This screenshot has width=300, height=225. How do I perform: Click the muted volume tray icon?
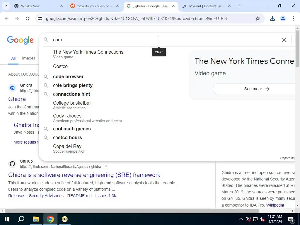click(x=262, y=219)
